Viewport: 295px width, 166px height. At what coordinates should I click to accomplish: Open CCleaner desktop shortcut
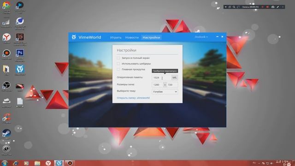tap(6, 117)
